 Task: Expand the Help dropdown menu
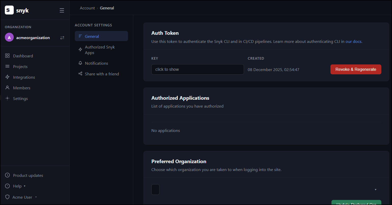tap(19, 186)
